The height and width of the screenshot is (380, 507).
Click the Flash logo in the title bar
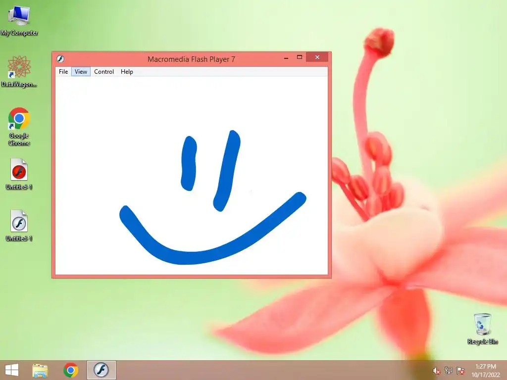[60, 59]
